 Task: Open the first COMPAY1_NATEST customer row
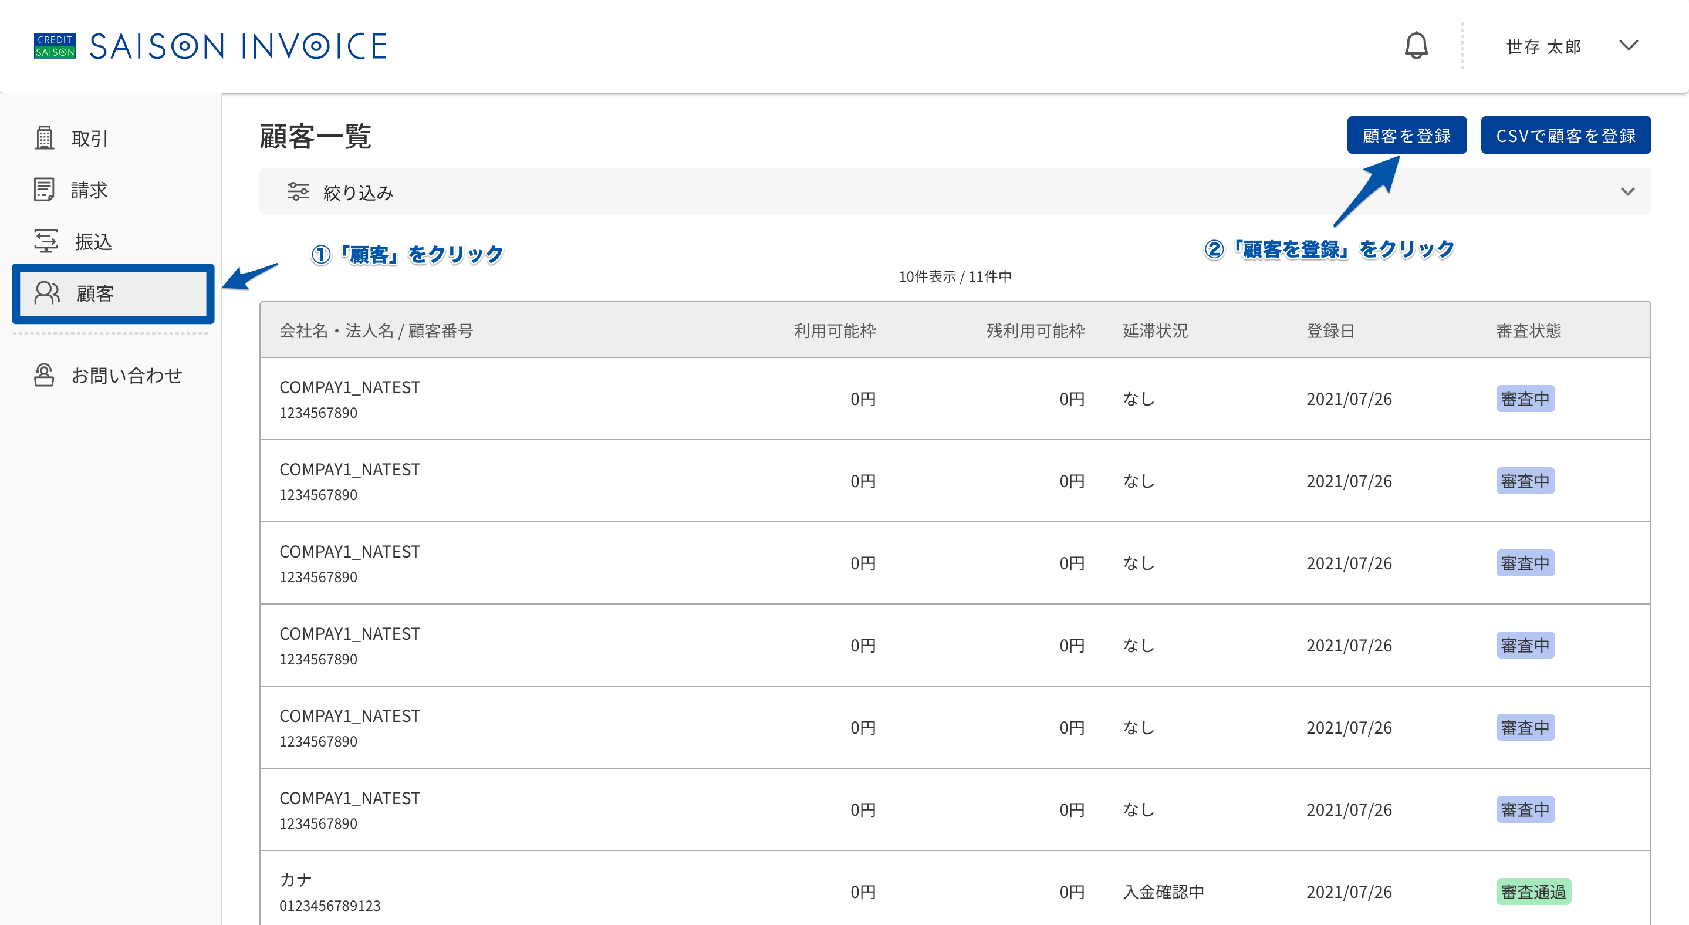(x=955, y=399)
